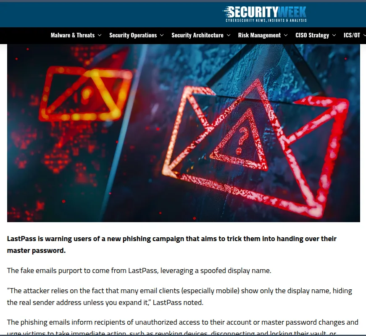
Task: Click the quoted paragraph starting "The attacker relies"
Action: click(179, 297)
